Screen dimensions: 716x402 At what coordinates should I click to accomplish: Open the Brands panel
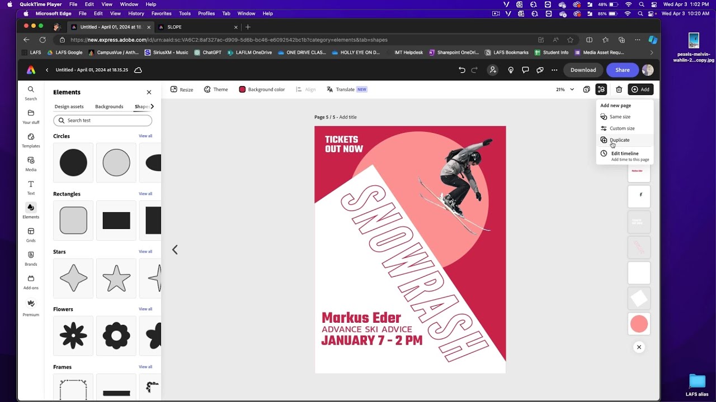[x=31, y=259]
